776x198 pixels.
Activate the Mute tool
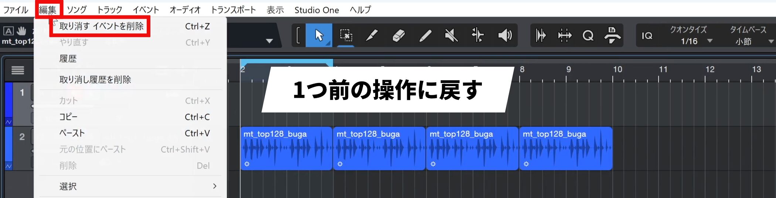click(451, 35)
